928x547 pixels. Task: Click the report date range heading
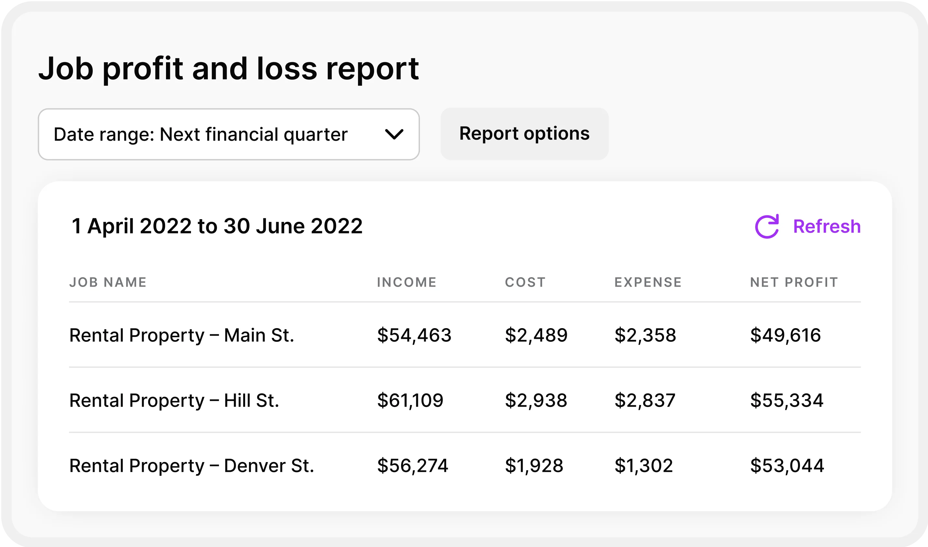(217, 226)
